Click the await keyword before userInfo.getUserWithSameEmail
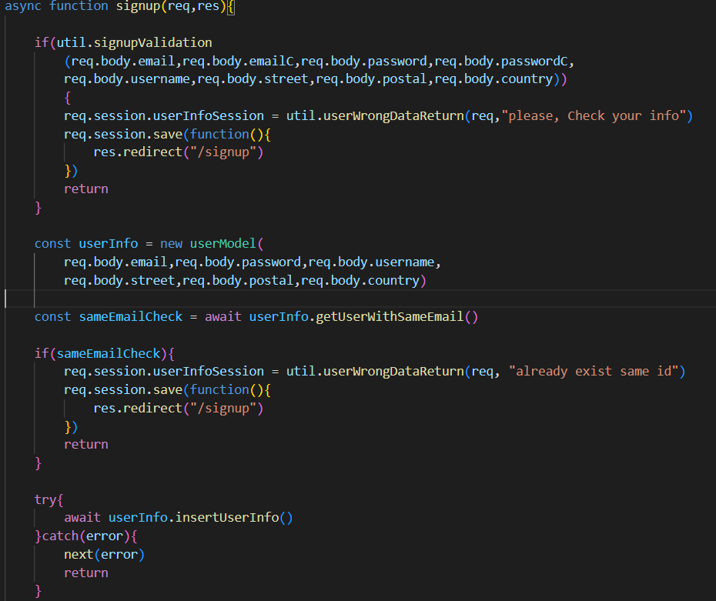 (222, 317)
